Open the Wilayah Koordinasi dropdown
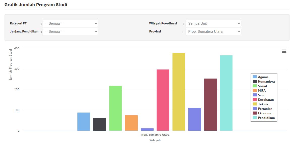Viewport: 290px width, 144px height. click(213, 23)
